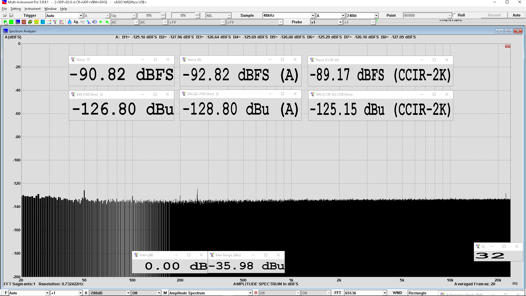Expand the Trigger mode Auto dropdown

(81, 16)
